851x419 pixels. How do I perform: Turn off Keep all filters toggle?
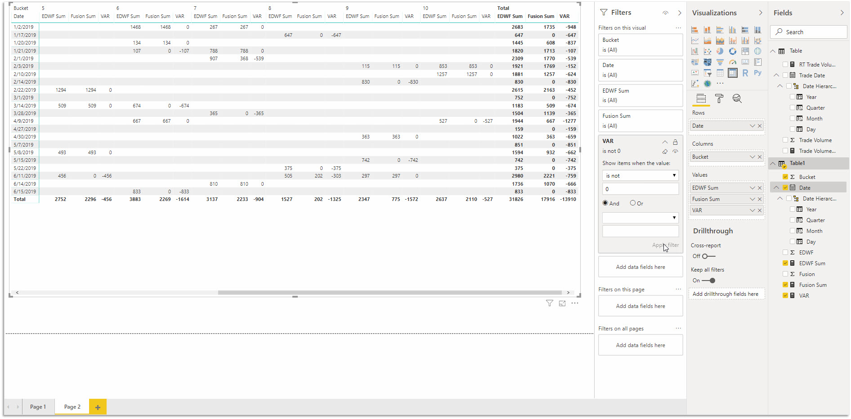coord(708,281)
